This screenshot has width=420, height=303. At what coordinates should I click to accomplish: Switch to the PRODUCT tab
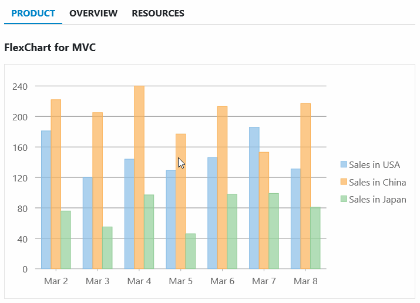33,13
